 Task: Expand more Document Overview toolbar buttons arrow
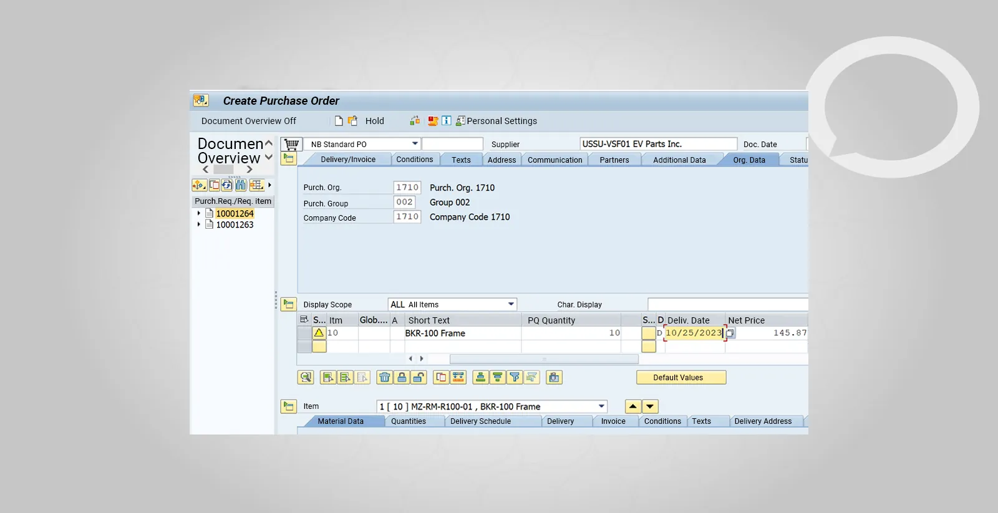coord(269,185)
